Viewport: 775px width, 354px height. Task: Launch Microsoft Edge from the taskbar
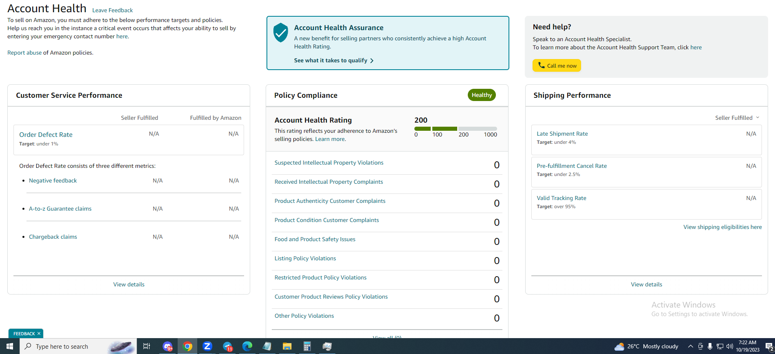pyautogui.click(x=247, y=346)
